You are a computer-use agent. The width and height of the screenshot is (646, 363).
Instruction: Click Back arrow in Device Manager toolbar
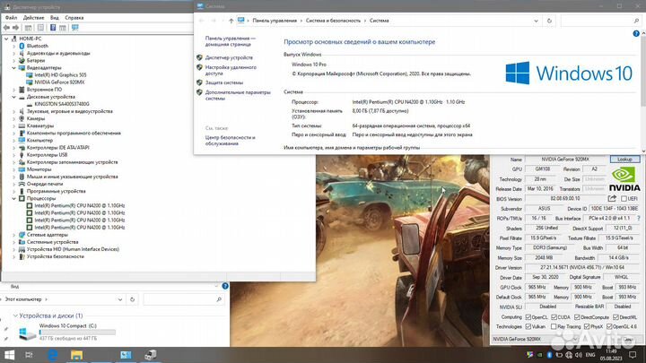6,28
